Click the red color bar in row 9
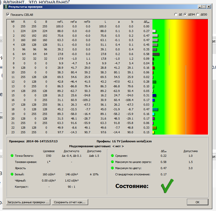Viewport: 216px width, 211px height. [x=154, y=68]
